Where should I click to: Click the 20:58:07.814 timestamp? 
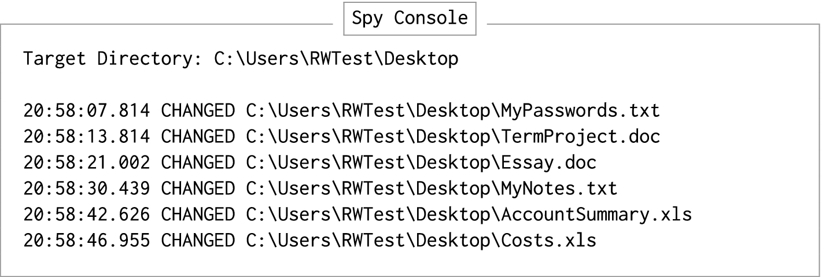point(87,110)
